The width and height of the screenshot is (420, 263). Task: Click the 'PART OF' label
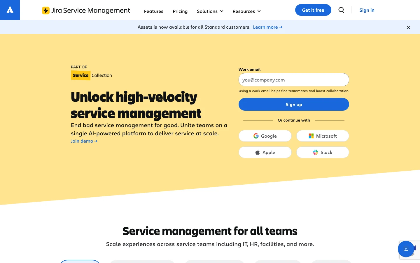point(79,67)
